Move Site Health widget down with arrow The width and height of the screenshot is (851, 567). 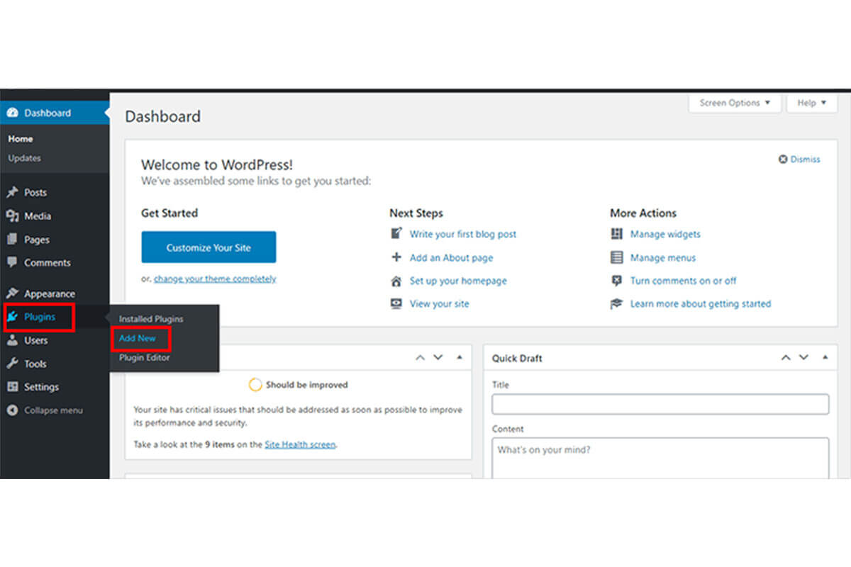click(x=438, y=358)
